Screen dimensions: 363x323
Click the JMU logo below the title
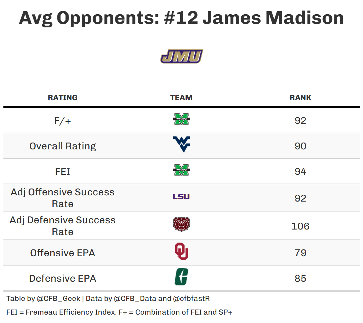pos(181,57)
